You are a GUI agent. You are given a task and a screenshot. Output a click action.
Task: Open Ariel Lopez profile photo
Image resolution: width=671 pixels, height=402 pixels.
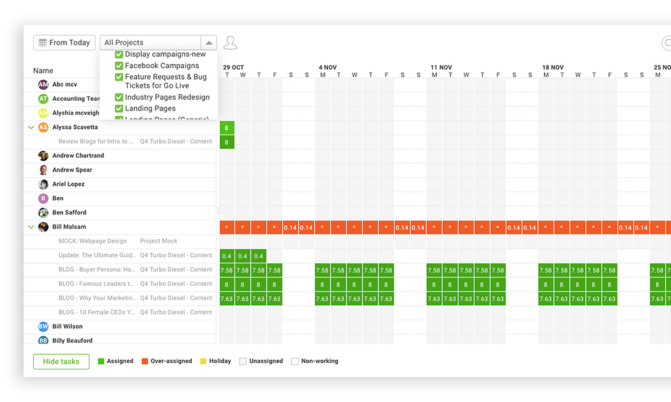coord(43,184)
